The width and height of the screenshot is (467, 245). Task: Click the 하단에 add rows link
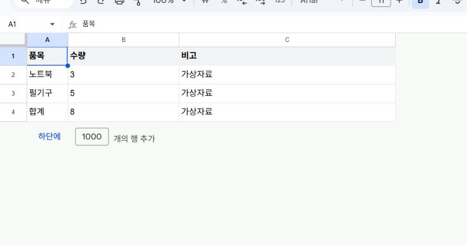(x=50, y=136)
